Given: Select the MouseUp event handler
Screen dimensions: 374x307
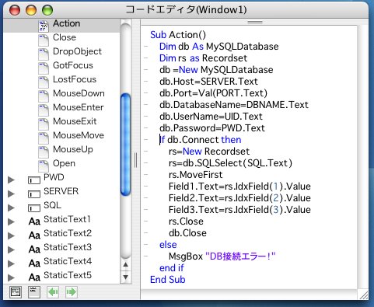Looking at the screenshot, I should (73, 149).
